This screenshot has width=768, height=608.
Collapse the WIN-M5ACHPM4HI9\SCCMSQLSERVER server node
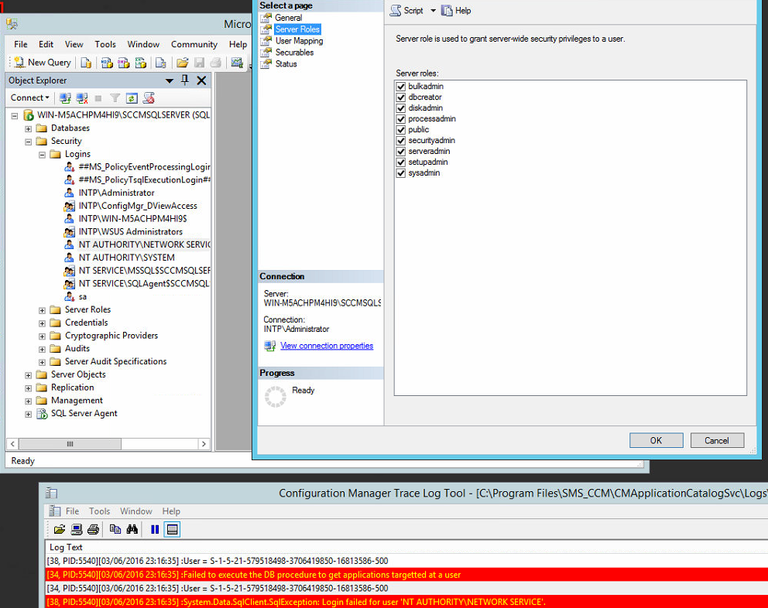pos(15,116)
